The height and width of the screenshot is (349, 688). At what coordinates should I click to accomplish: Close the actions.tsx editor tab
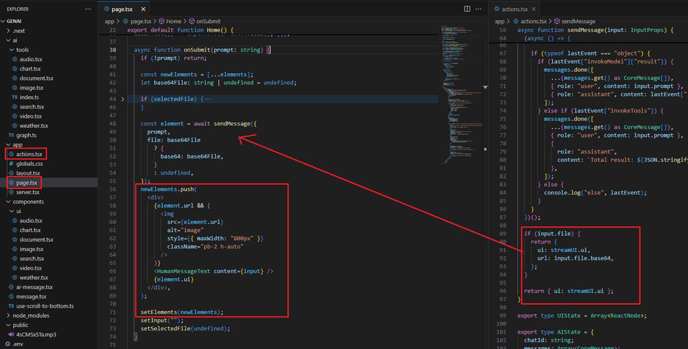point(533,9)
